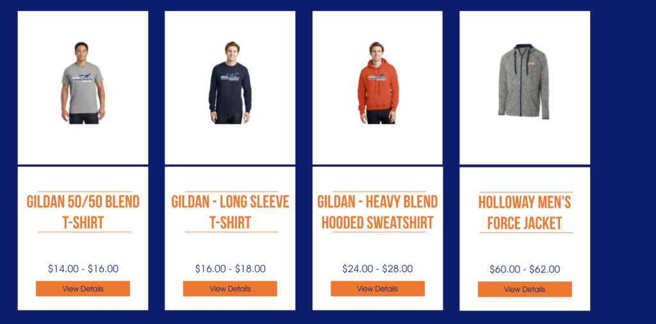Click the Gildan - Long Sleeve T-Shirt title
Image resolution: width=656 pixels, height=324 pixels.
coord(230,212)
